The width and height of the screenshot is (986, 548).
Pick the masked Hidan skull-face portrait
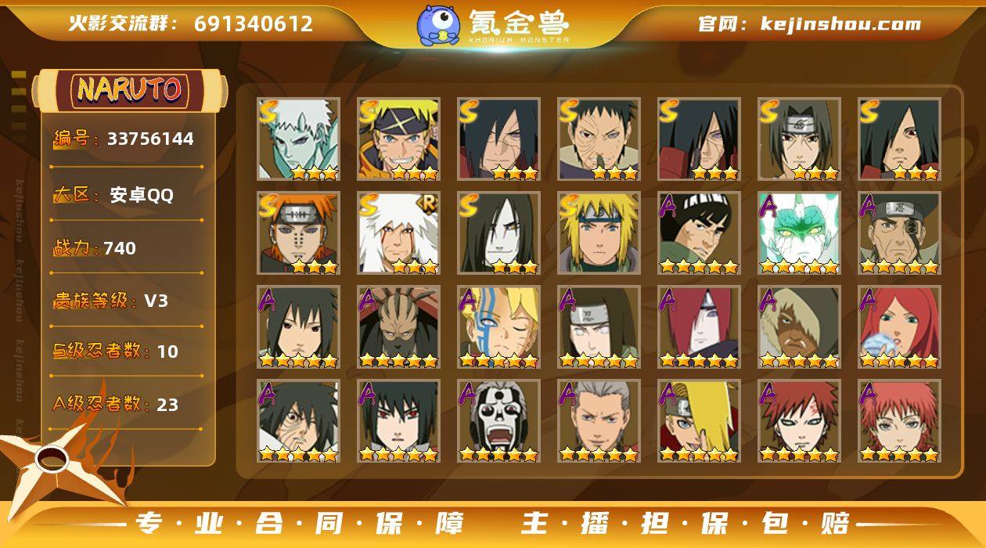[x=498, y=421]
